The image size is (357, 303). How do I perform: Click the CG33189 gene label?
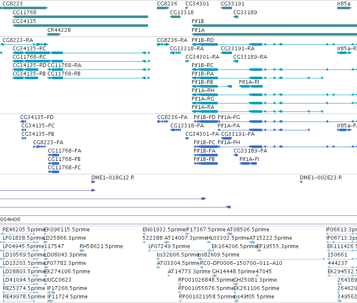245,12
